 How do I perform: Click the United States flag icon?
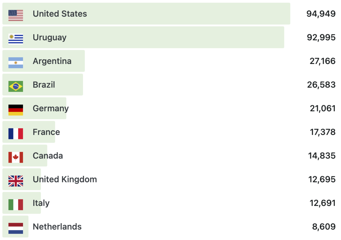tap(16, 15)
